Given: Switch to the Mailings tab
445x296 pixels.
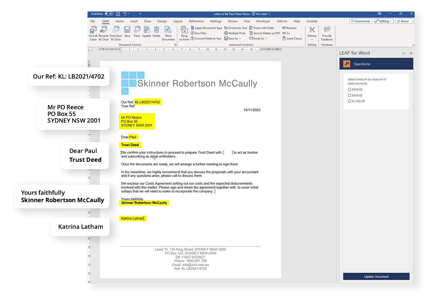Looking at the screenshot, I should 216,21.
